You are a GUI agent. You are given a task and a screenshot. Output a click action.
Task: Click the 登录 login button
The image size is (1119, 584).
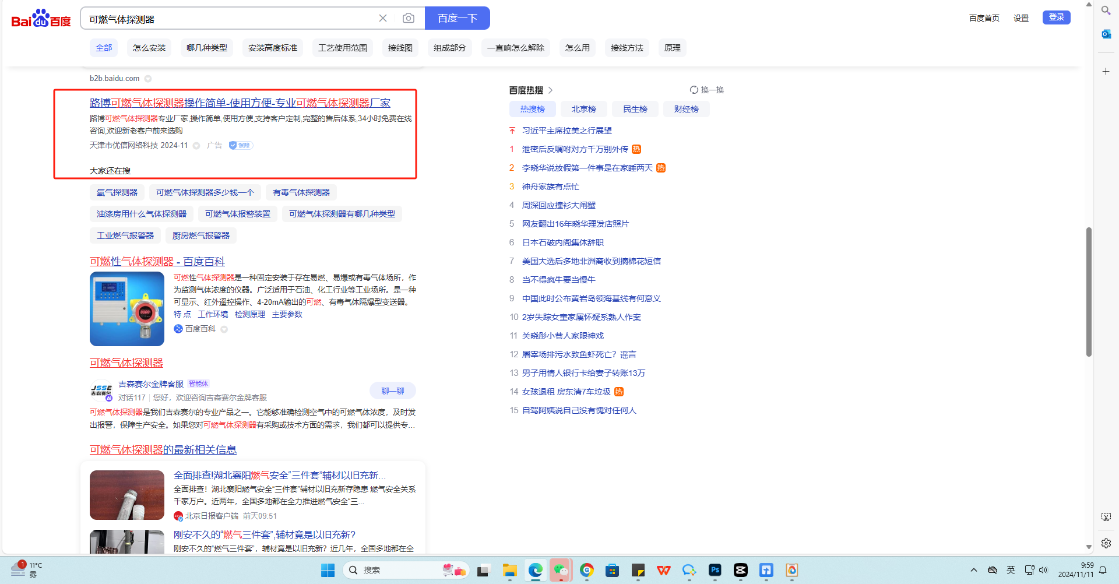1056,17
